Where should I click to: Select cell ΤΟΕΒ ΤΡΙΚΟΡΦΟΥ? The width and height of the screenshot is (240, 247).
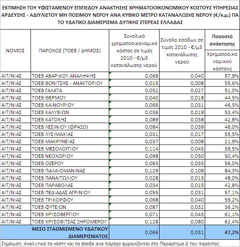point(70,200)
